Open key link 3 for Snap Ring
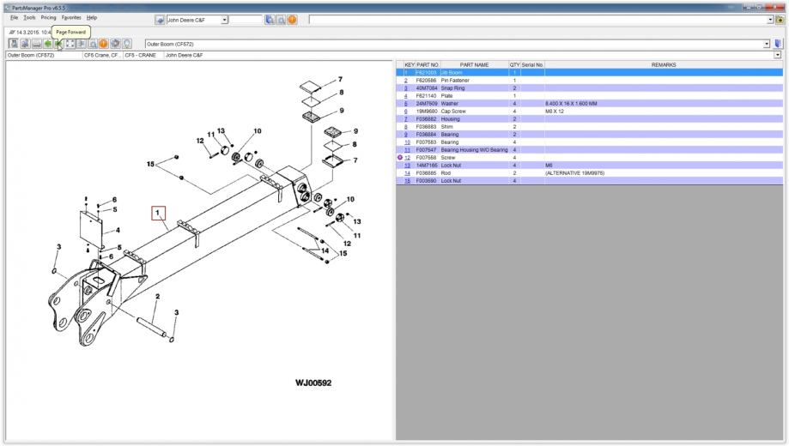The width and height of the screenshot is (789, 446). click(405, 88)
